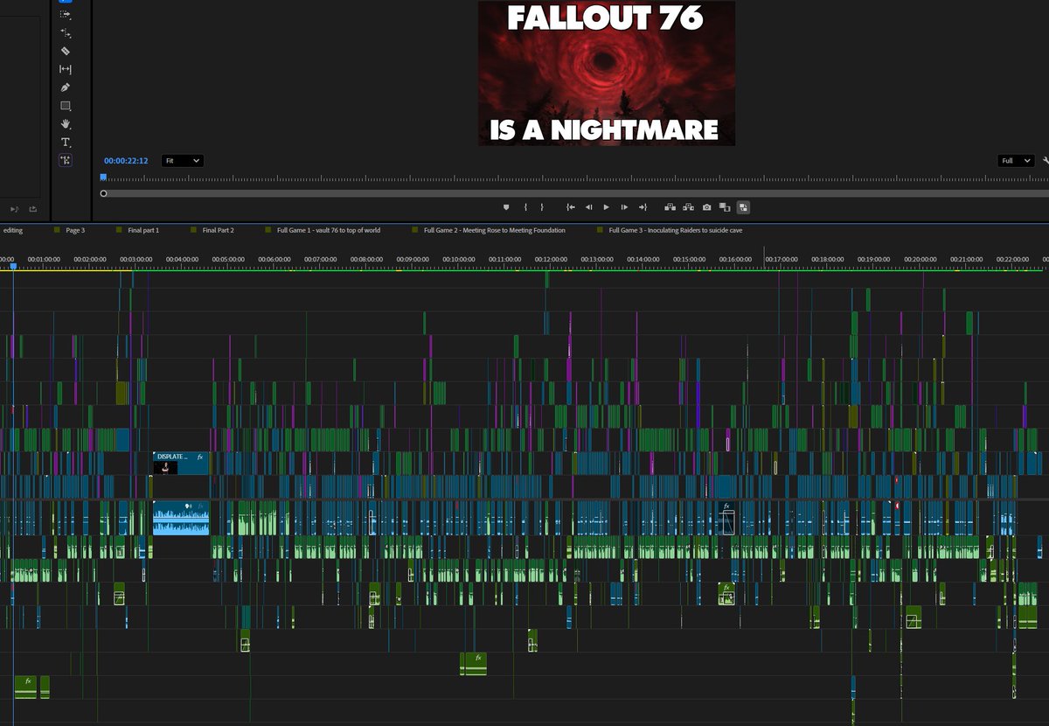
Task: Click 00:20:00:00 on the timeline ruler
Action: (x=920, y=260)
